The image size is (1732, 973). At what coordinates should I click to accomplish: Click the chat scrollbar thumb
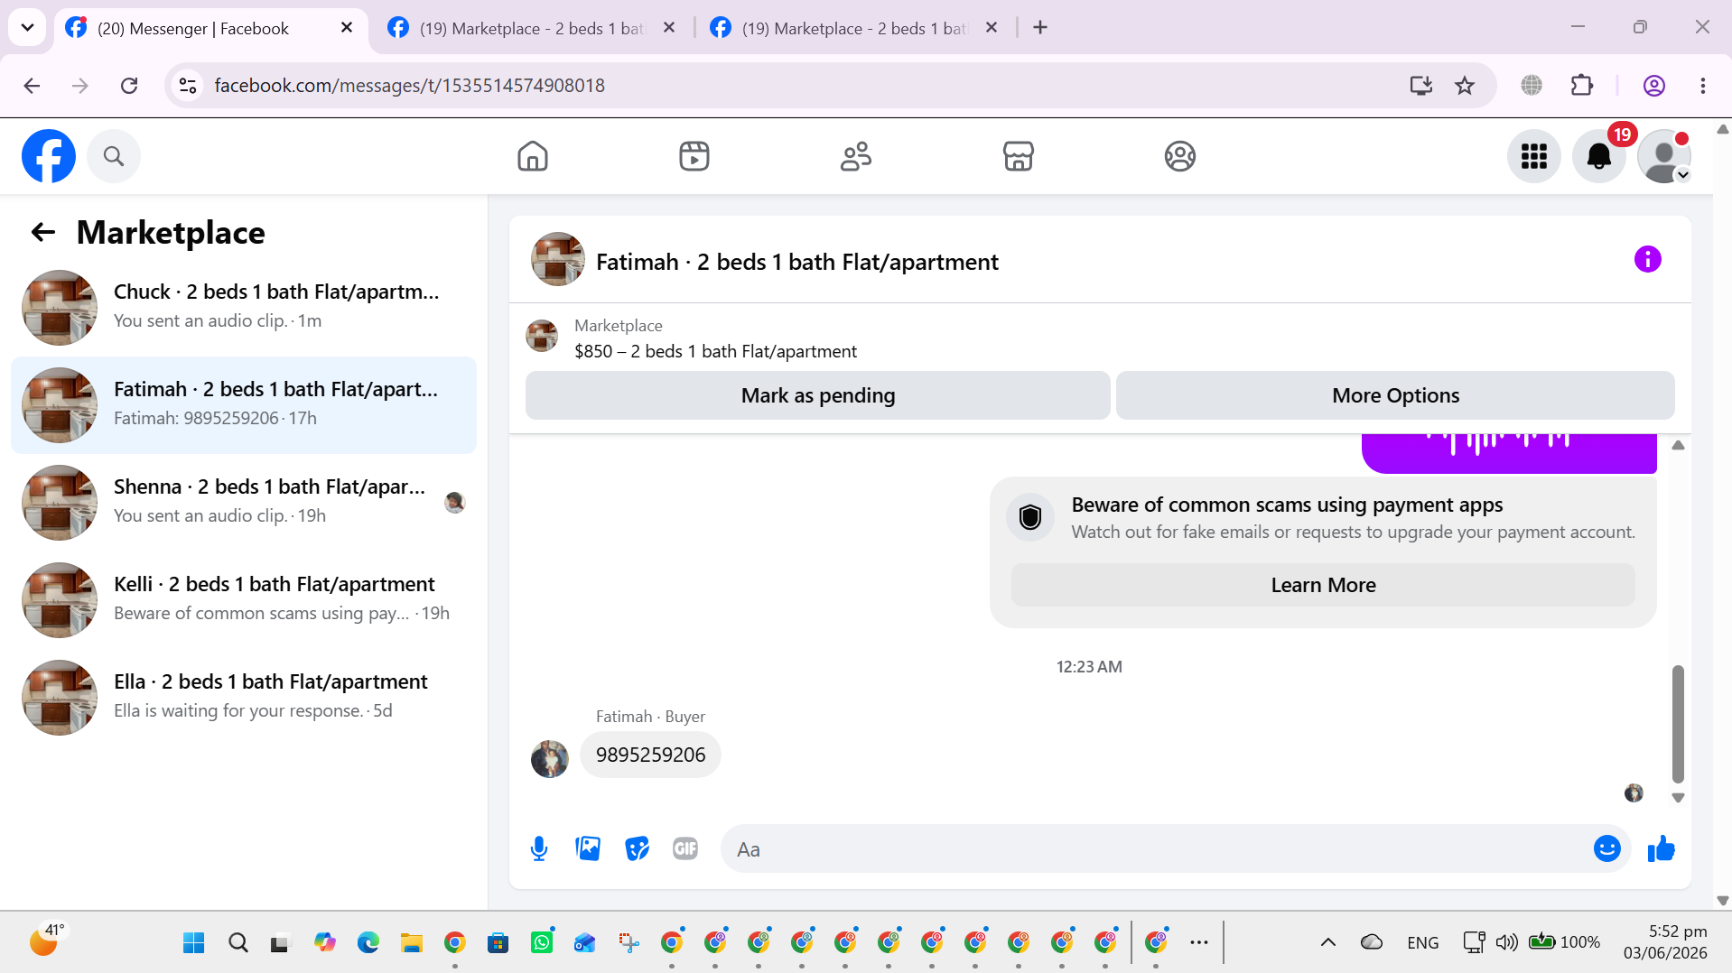pyautogui.click(x=1678, y=724)
